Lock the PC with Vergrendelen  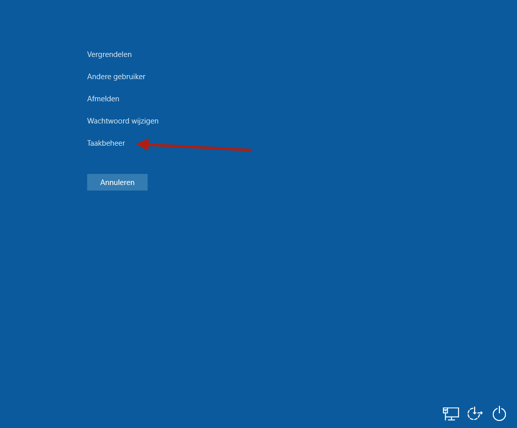[x=109, y=54]
